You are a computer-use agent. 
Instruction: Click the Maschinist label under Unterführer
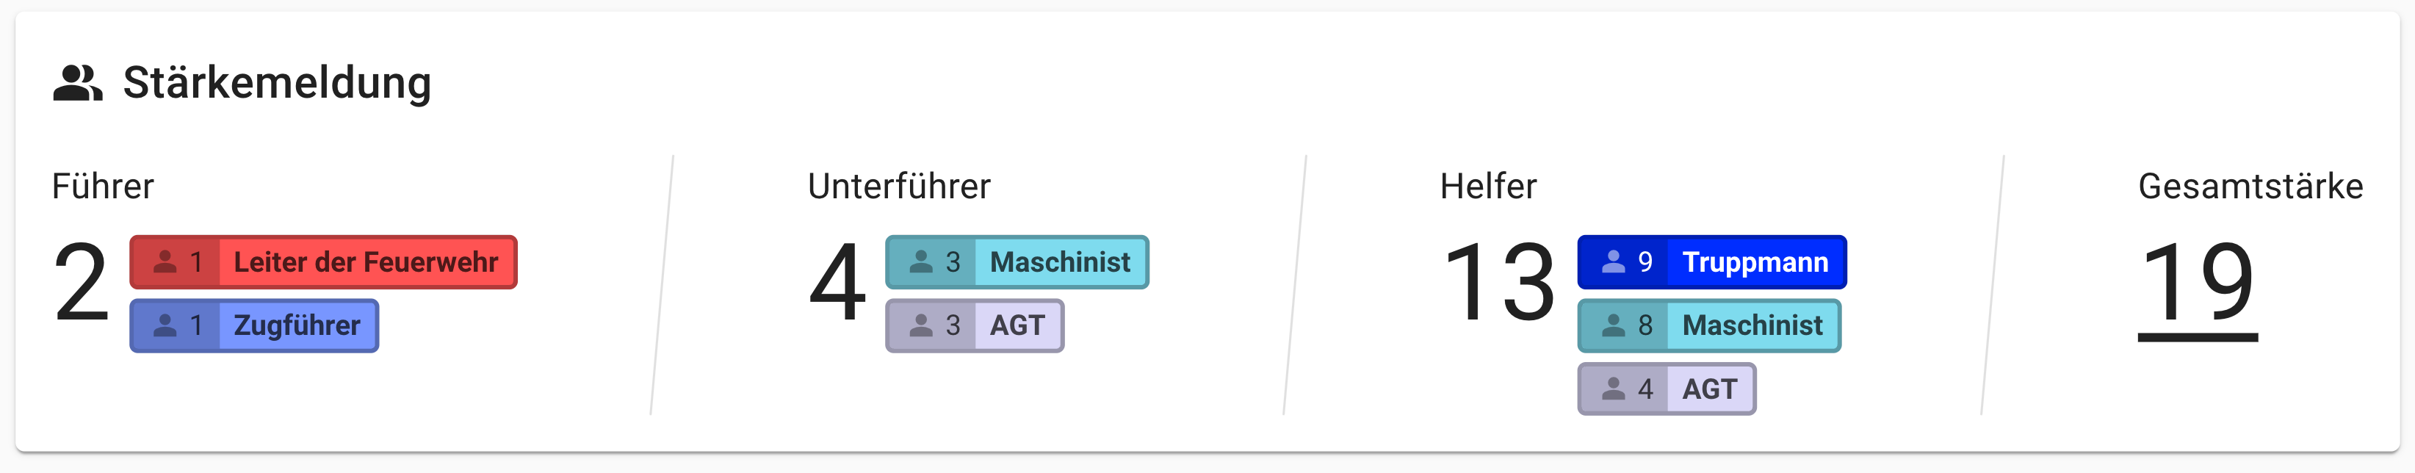click(x=1059, y=262)
